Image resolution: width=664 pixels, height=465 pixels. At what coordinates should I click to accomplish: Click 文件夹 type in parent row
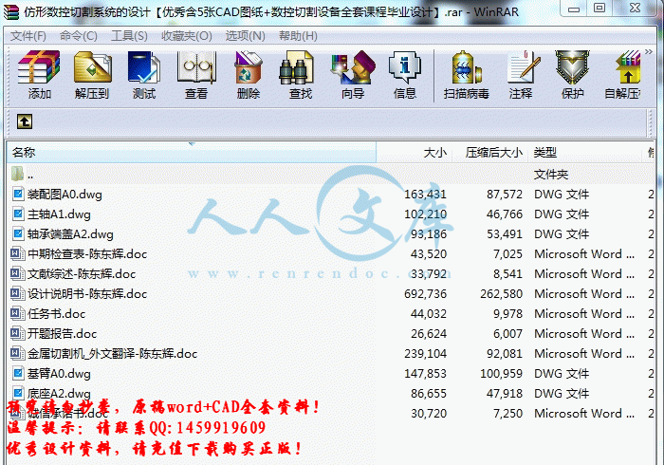pos(551,175)
